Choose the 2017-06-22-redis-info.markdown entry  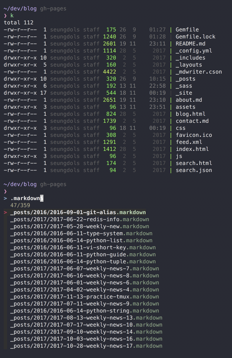80,220
